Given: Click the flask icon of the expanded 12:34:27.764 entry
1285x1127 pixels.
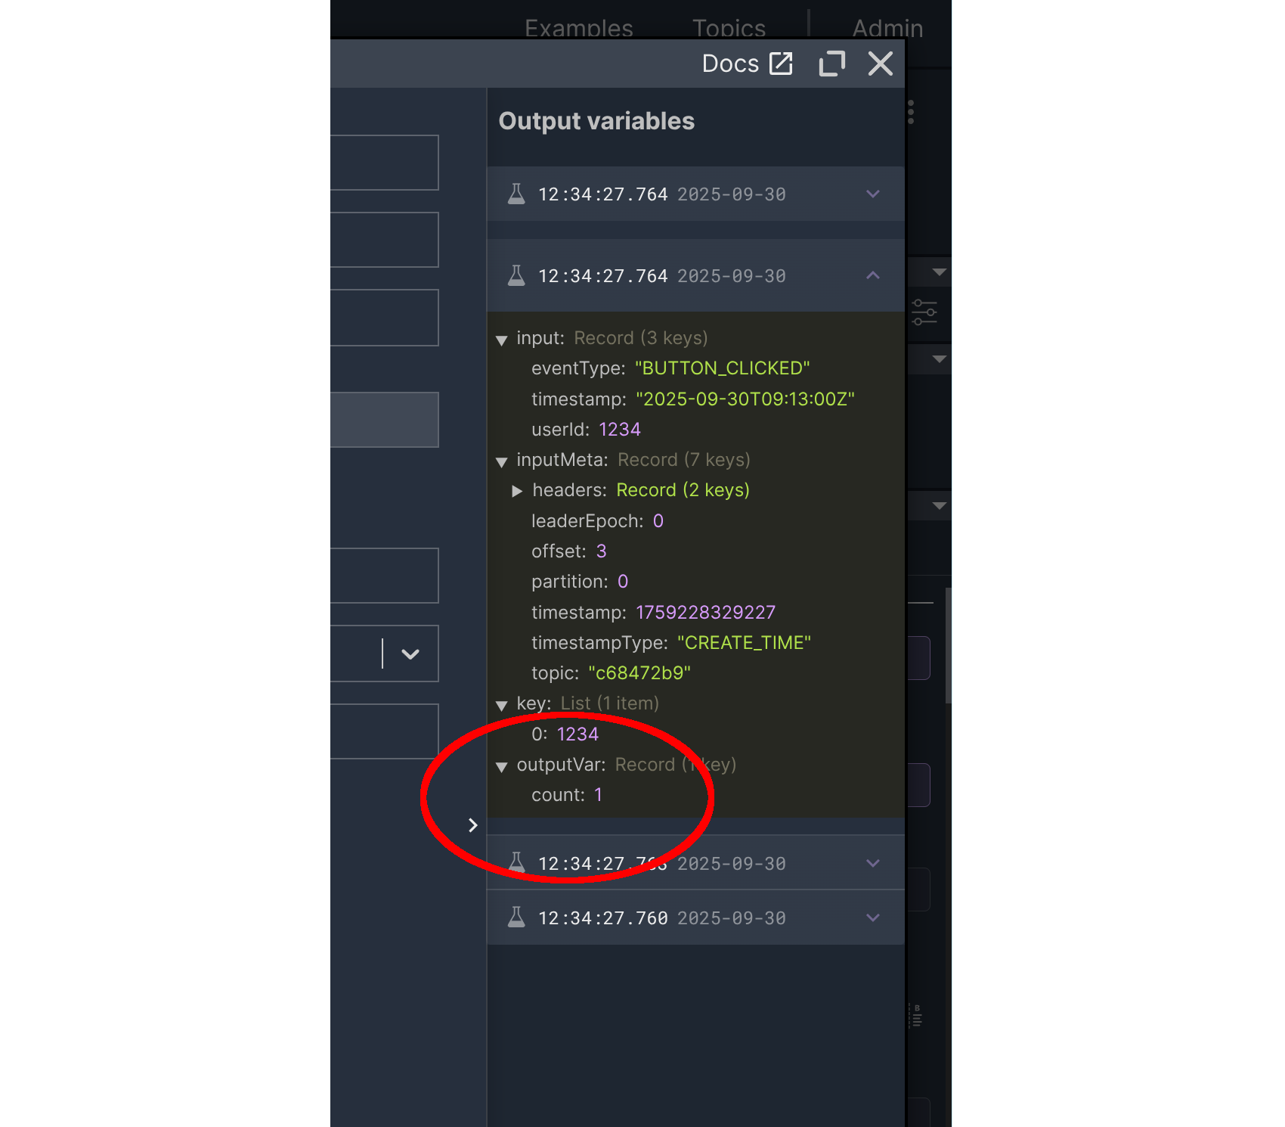Looking at the screenshot, I should [x=516, y=276].
